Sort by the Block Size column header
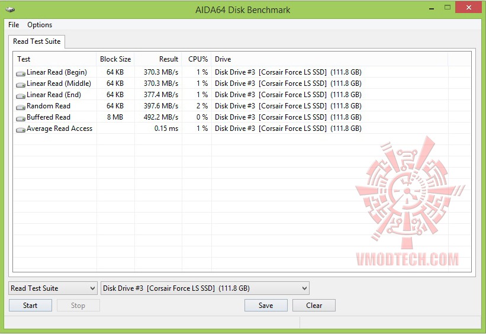486x334 pixels. pyautogui.click(x=115, y=59)
